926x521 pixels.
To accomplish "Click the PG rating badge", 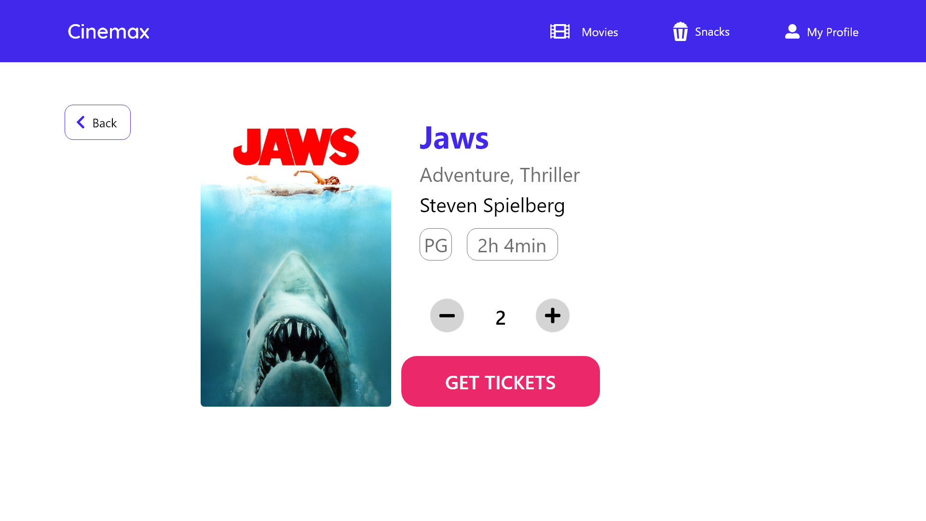I will (436, 244).
